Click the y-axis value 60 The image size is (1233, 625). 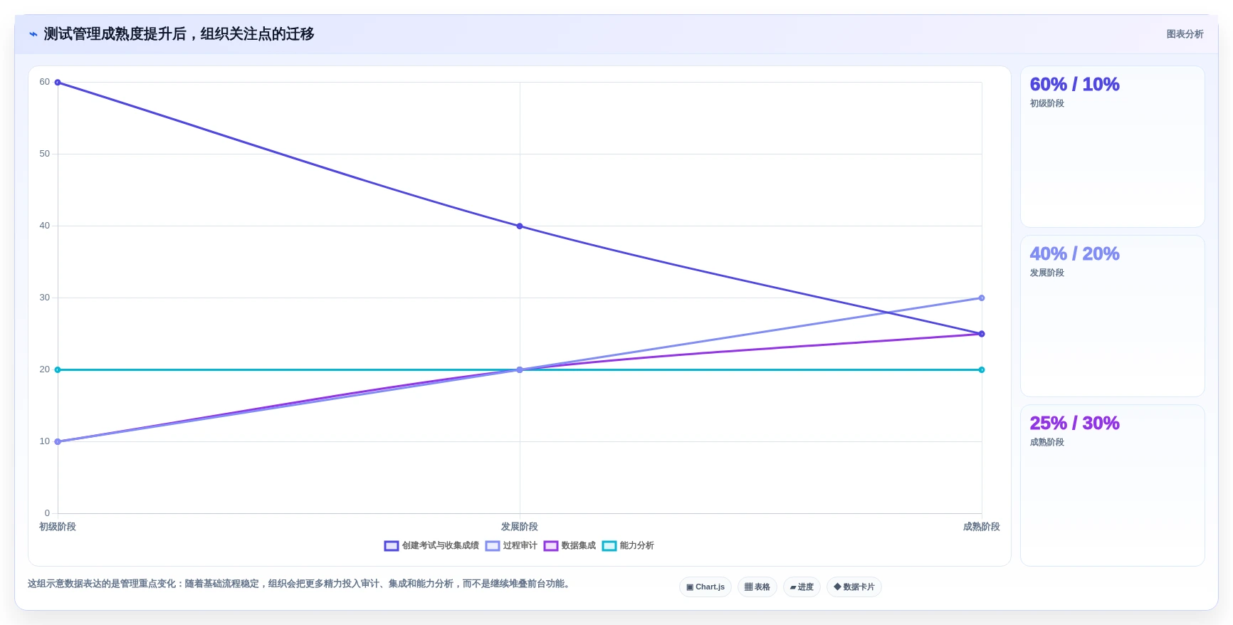click(x=45, y=82)
